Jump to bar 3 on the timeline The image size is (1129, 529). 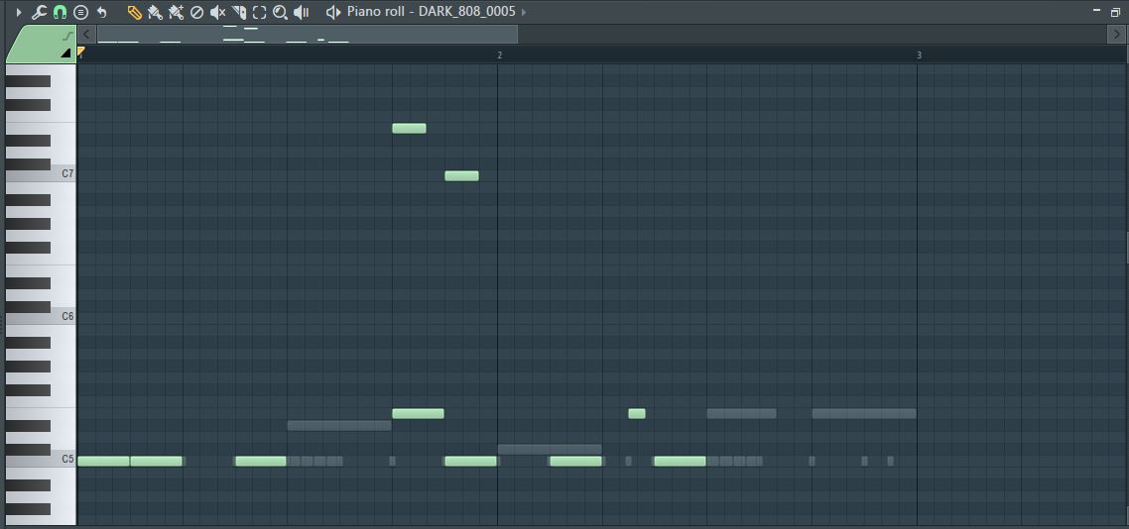coord(919,55)
